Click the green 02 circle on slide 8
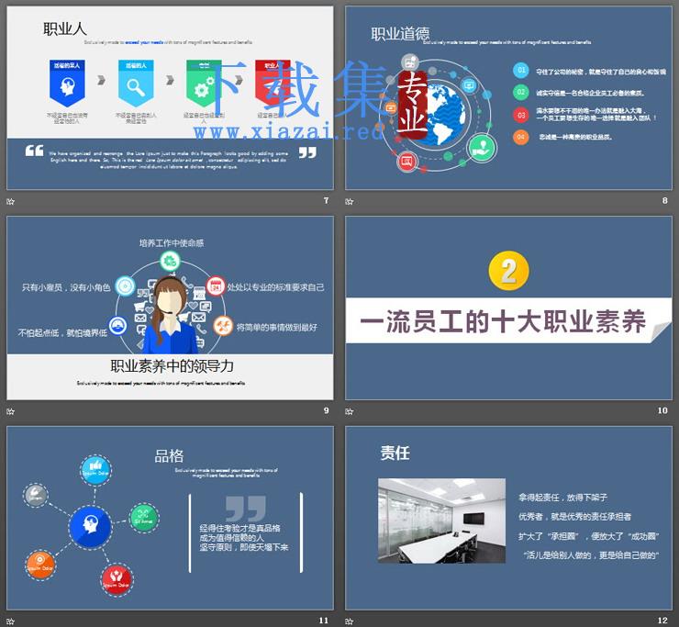The image size is (679, 627). [x=521, y=92]
